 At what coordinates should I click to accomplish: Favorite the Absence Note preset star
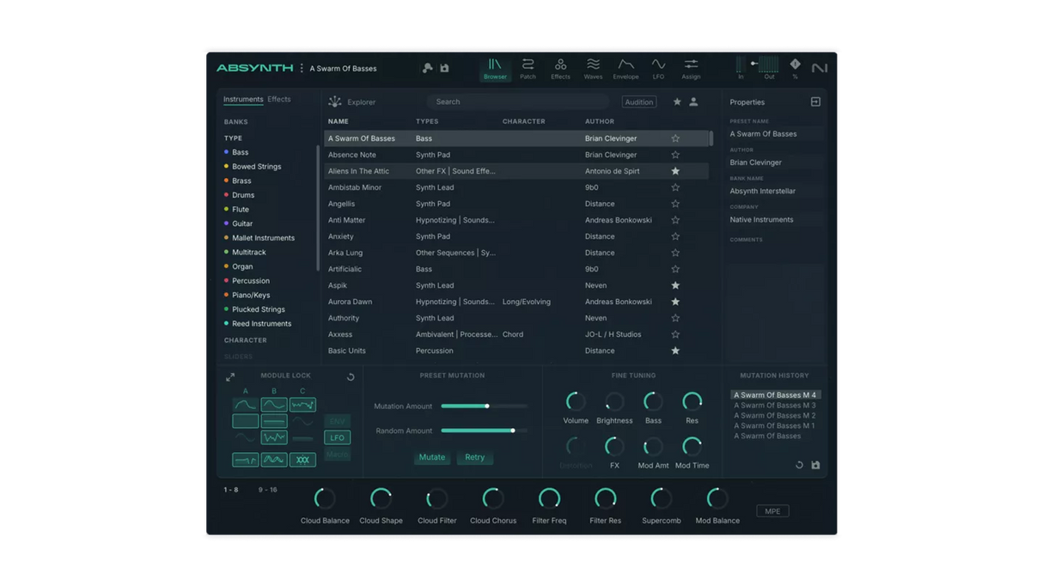tap(675, 155)
